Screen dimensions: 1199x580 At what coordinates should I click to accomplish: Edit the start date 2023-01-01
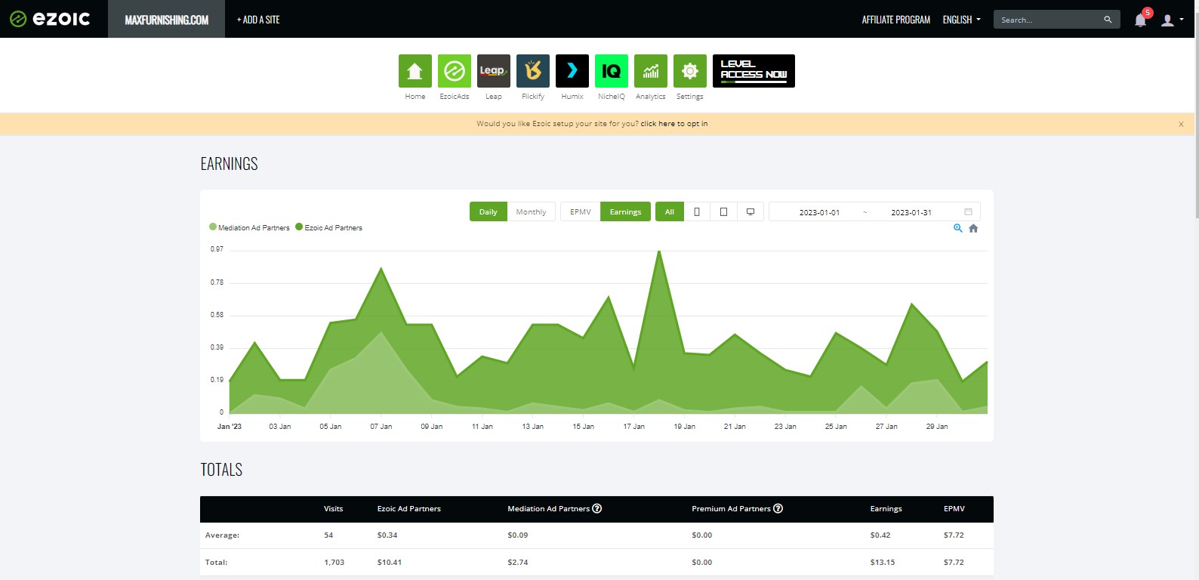coord(819,212)
